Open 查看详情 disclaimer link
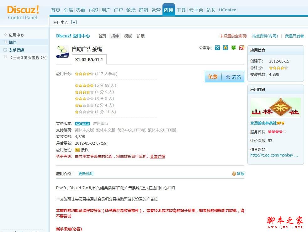Viewport: 308px width, 232px height. coord(158,157)
